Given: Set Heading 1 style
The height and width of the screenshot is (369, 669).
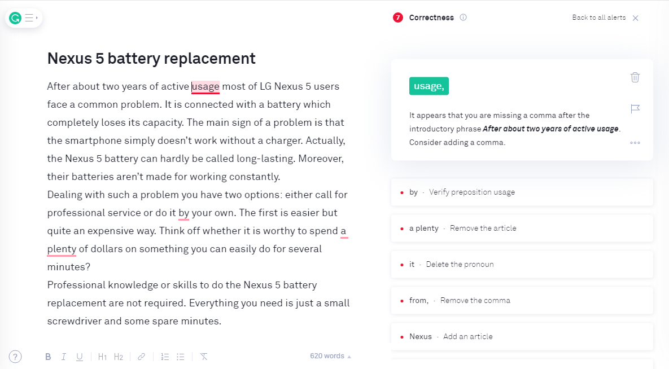Looking at the screenshot, I should pos(102,357).
